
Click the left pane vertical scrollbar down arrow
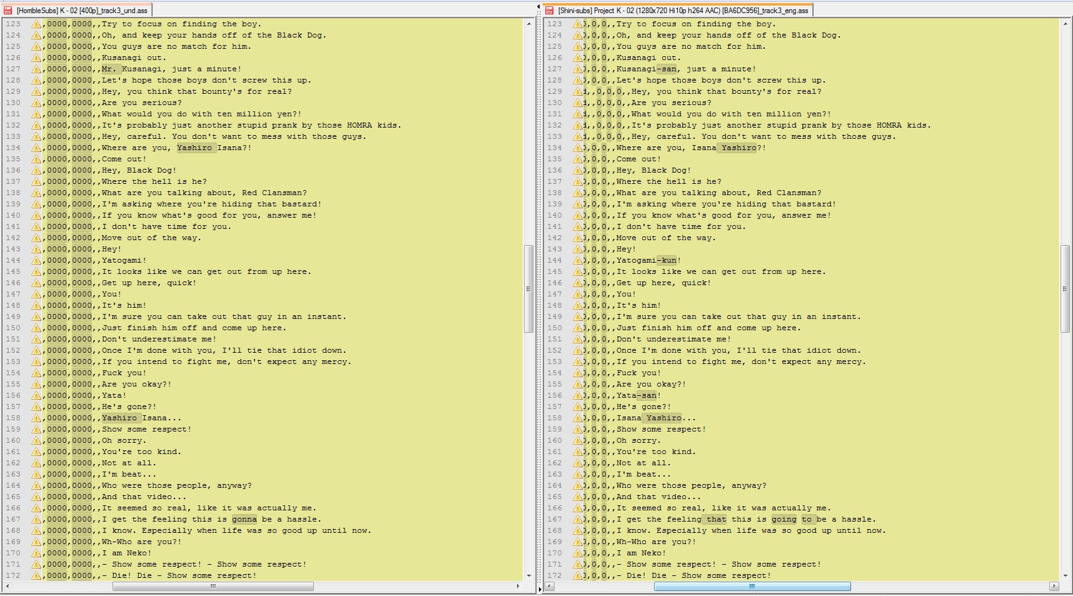click(529, 575)
